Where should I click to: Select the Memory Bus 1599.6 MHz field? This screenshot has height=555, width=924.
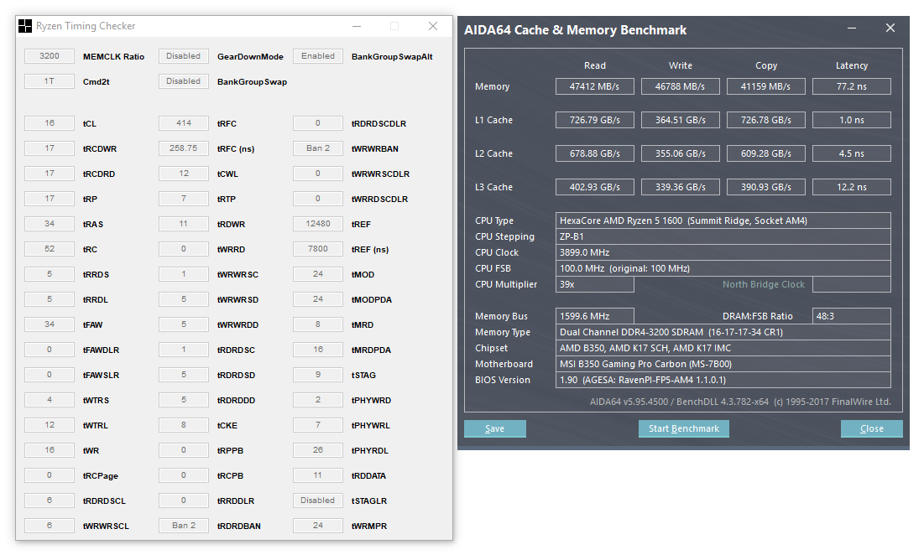(x=594, y=316)
